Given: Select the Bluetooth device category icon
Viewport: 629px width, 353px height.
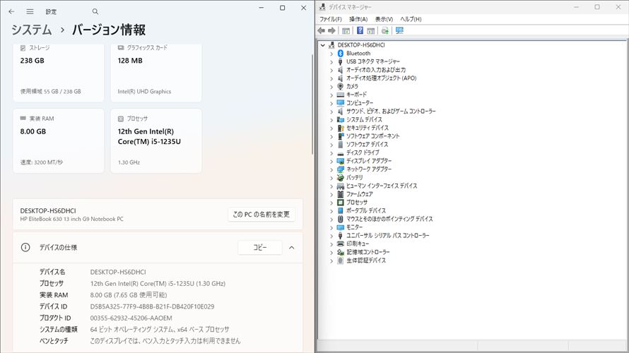Looking at the screenshot, I should pos(341,53).
